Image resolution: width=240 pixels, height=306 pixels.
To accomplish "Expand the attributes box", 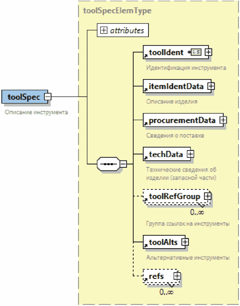I will click(x=104, y=31).
